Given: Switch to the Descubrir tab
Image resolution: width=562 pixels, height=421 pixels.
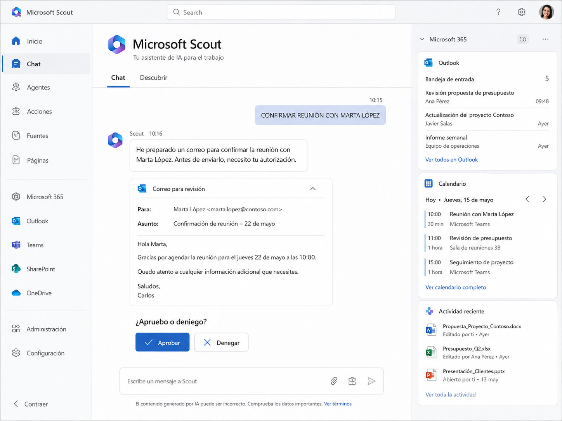Looking at the screenshot, I should point(154,78).
